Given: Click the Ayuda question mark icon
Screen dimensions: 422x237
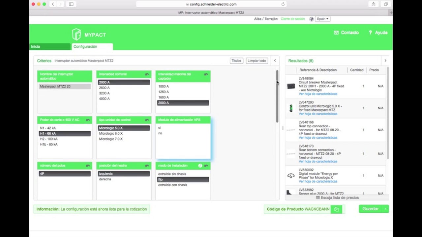Looking at the screenshot, I should pos(370,33).
